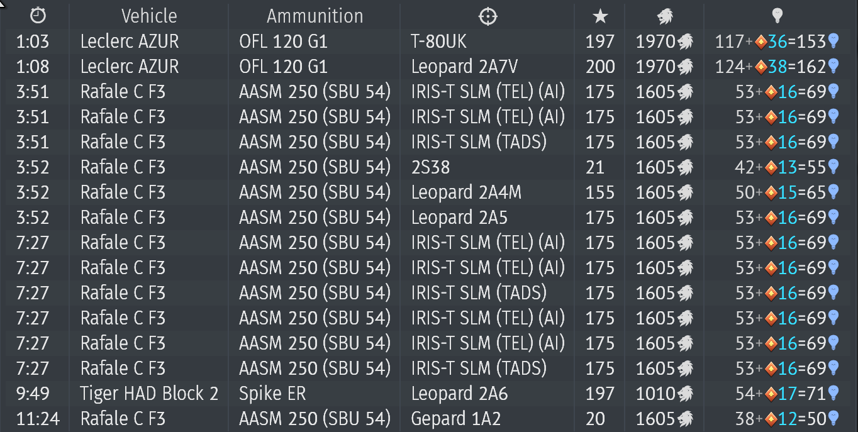Select the Gepard 1A2 row at 11:24

click(x=429, y=418)
